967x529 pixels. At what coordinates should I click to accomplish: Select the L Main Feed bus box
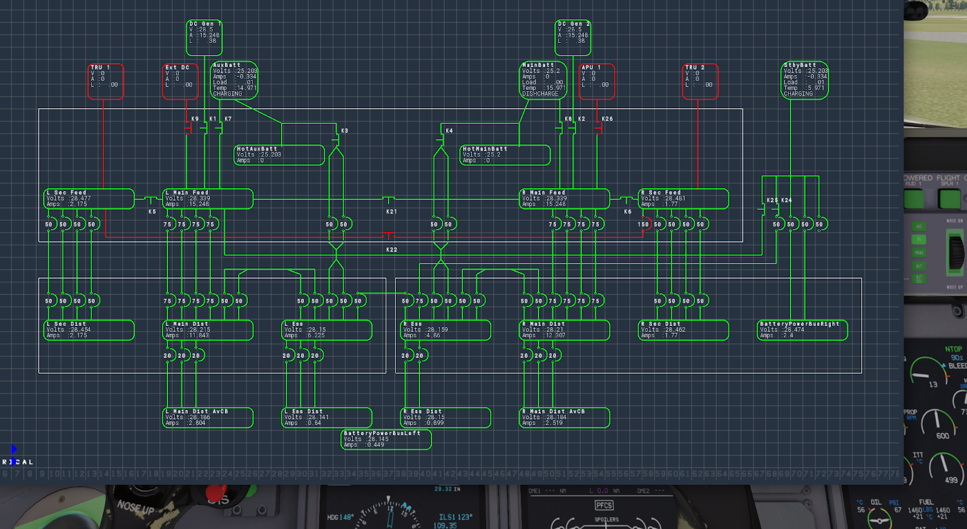208,199
